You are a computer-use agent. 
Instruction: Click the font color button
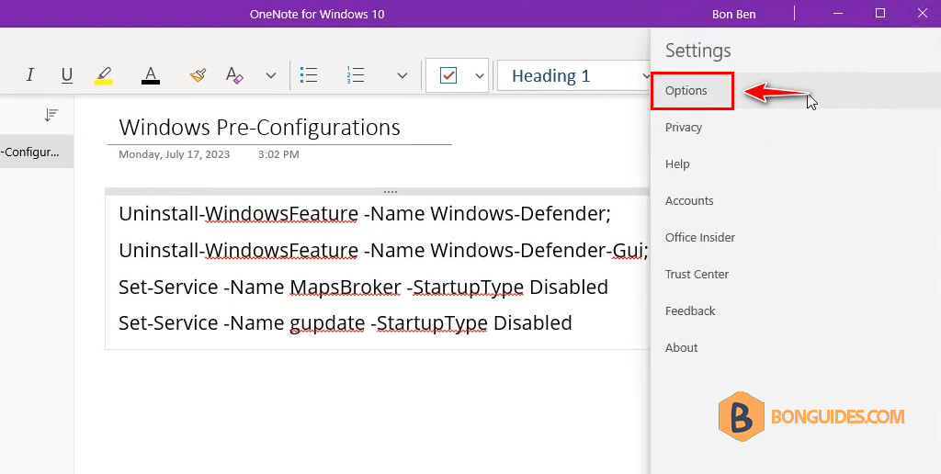[x=151, y=75]
